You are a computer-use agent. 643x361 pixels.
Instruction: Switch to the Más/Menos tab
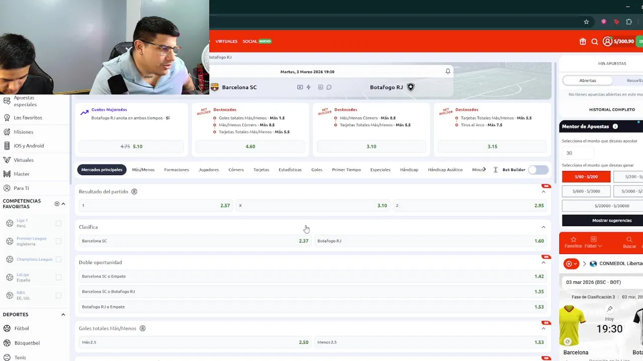click(x=143, y=169)
